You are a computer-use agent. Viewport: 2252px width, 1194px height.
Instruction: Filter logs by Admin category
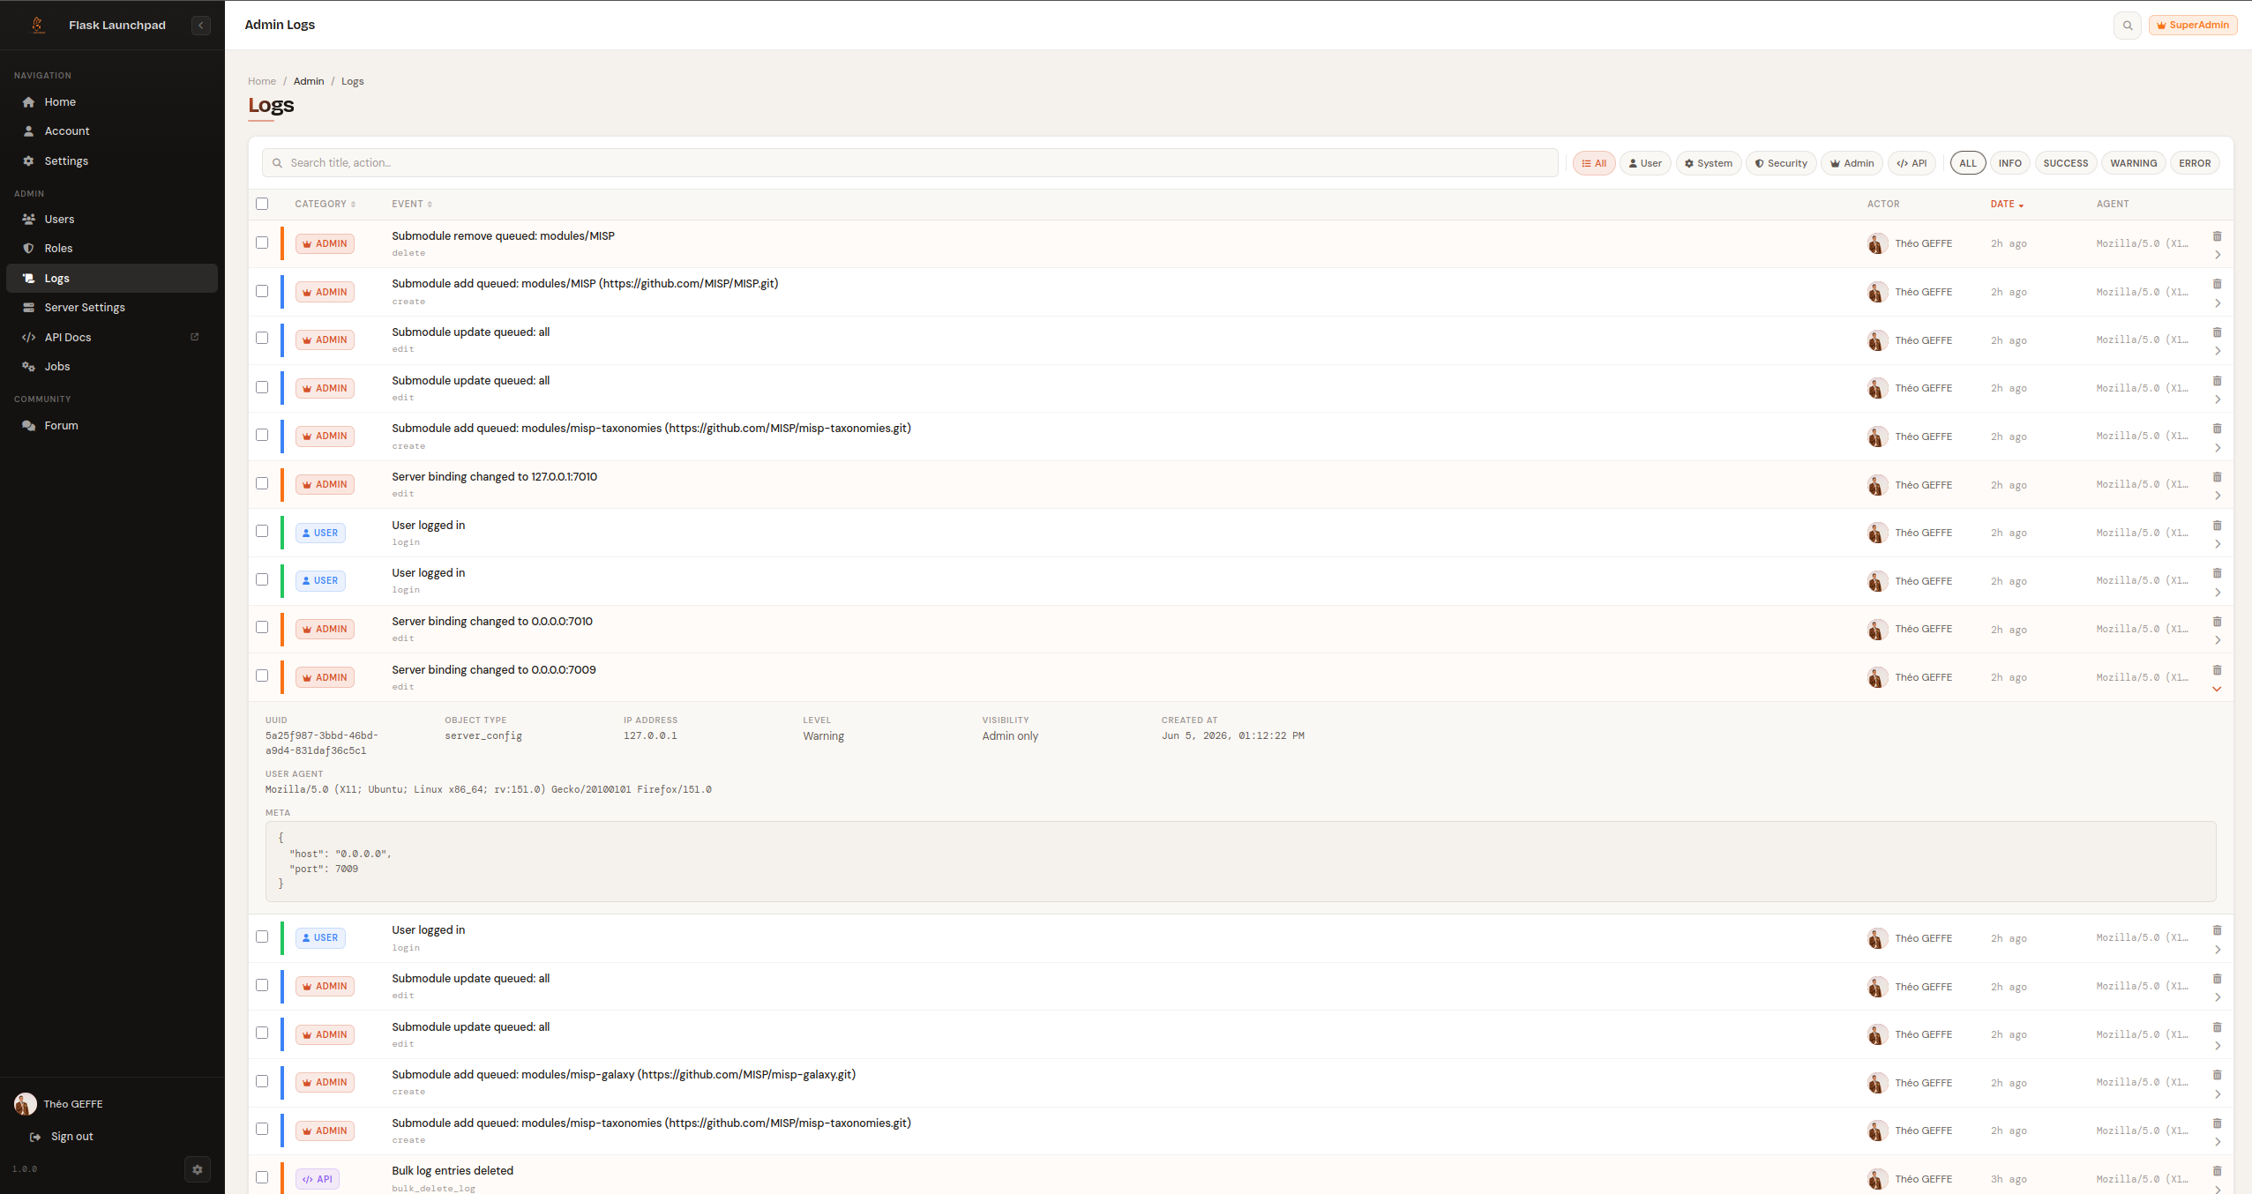click(x=1852, y=163)
